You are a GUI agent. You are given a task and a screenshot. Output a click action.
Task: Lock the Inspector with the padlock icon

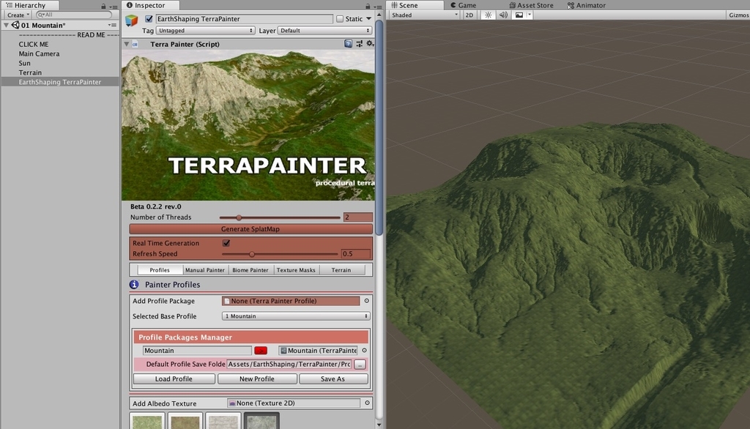tap(368, 6)
